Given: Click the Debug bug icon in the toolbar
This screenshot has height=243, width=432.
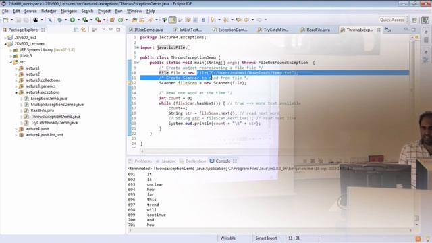Looking at the screenshot, I should pyautogui.click(x=59, y=20).
